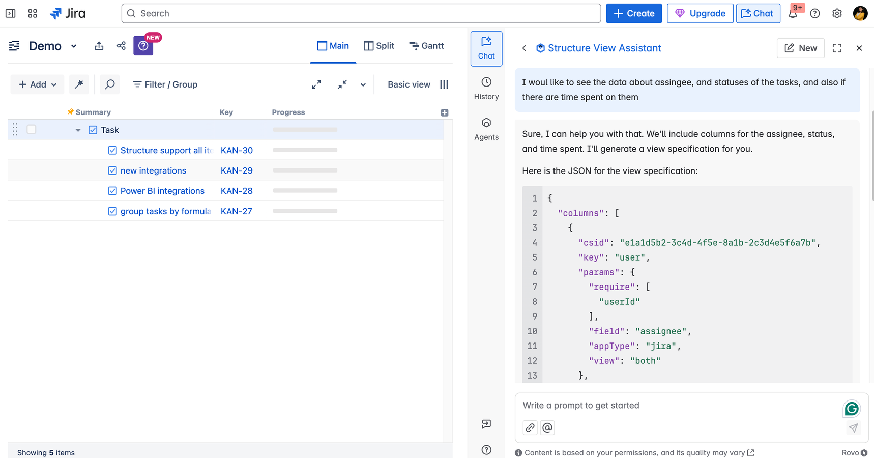The width and height of the screenshot is (874, 458).
Task: Click the share icon beside Demo
Action: tap(121, 46)
